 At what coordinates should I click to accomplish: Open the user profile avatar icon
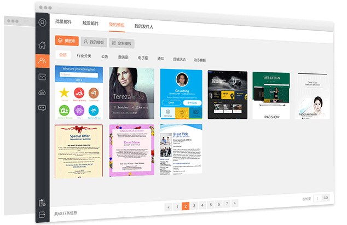pyautogui.click(x=42, y=22)
